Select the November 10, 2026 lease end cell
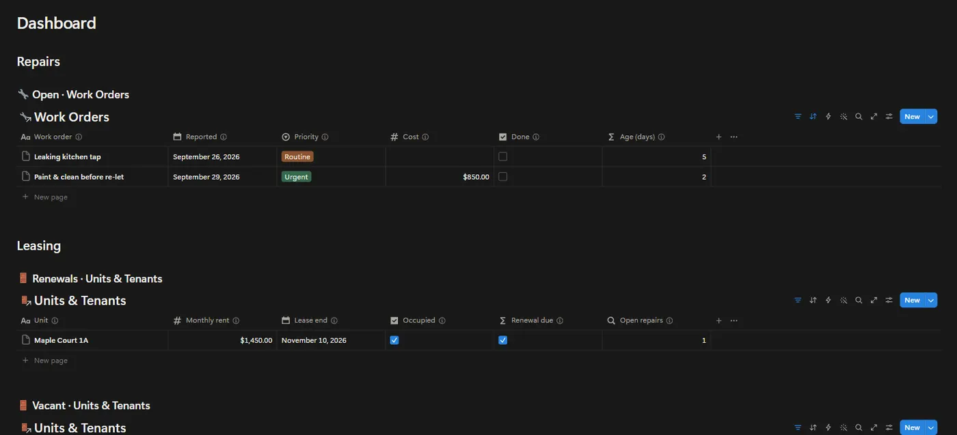The width and height of the screenshot is (957, 435). click(x=331, y=340)
